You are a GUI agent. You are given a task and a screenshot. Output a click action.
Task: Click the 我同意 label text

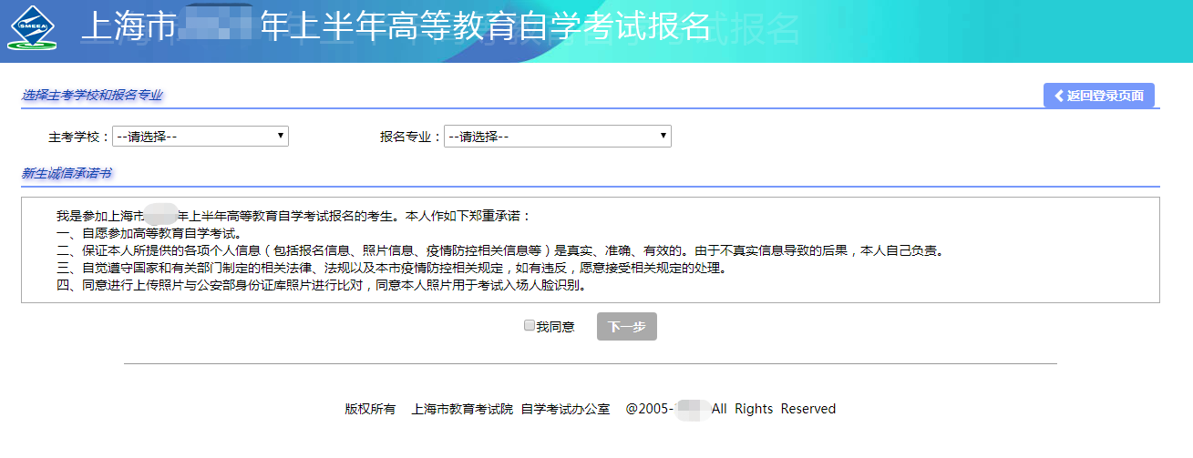556,327
